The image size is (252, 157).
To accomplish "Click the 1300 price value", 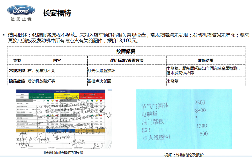I will [202, 126].
